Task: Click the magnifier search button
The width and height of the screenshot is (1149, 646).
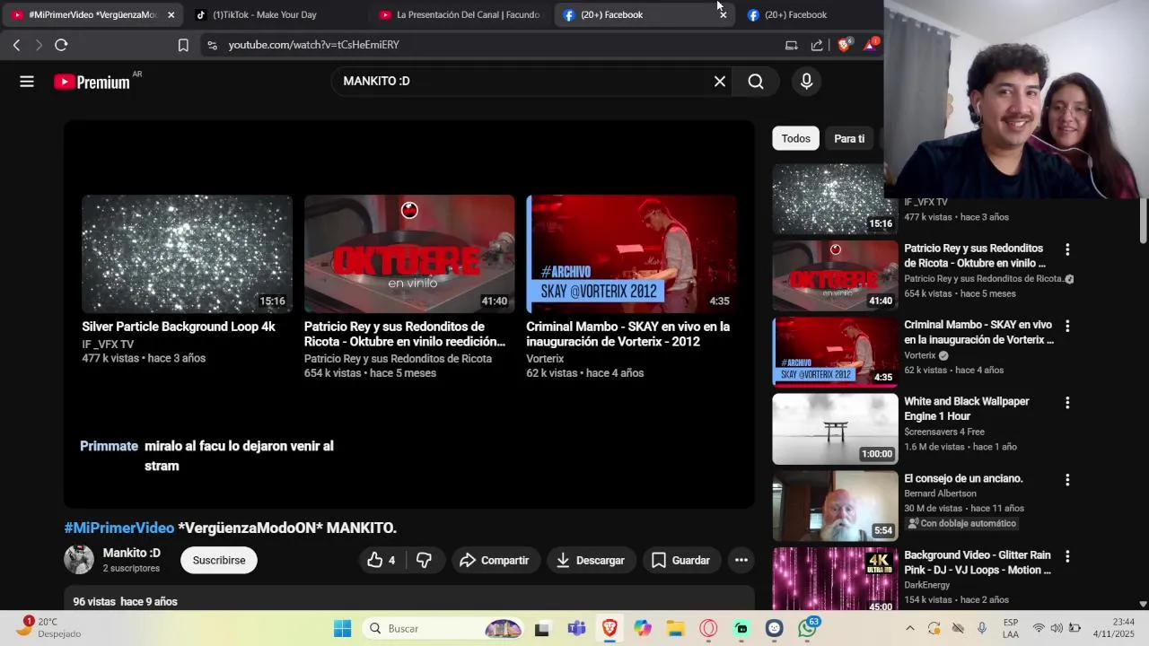Action: coord(756,82)
